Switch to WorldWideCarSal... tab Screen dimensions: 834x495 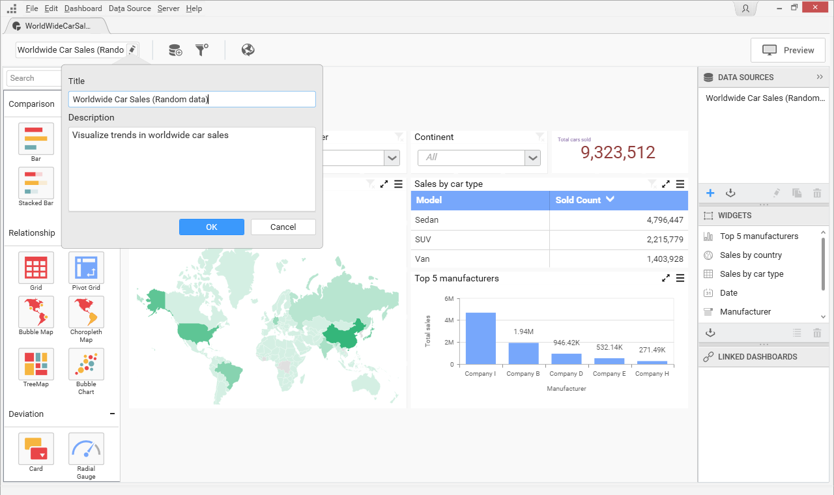57,26
